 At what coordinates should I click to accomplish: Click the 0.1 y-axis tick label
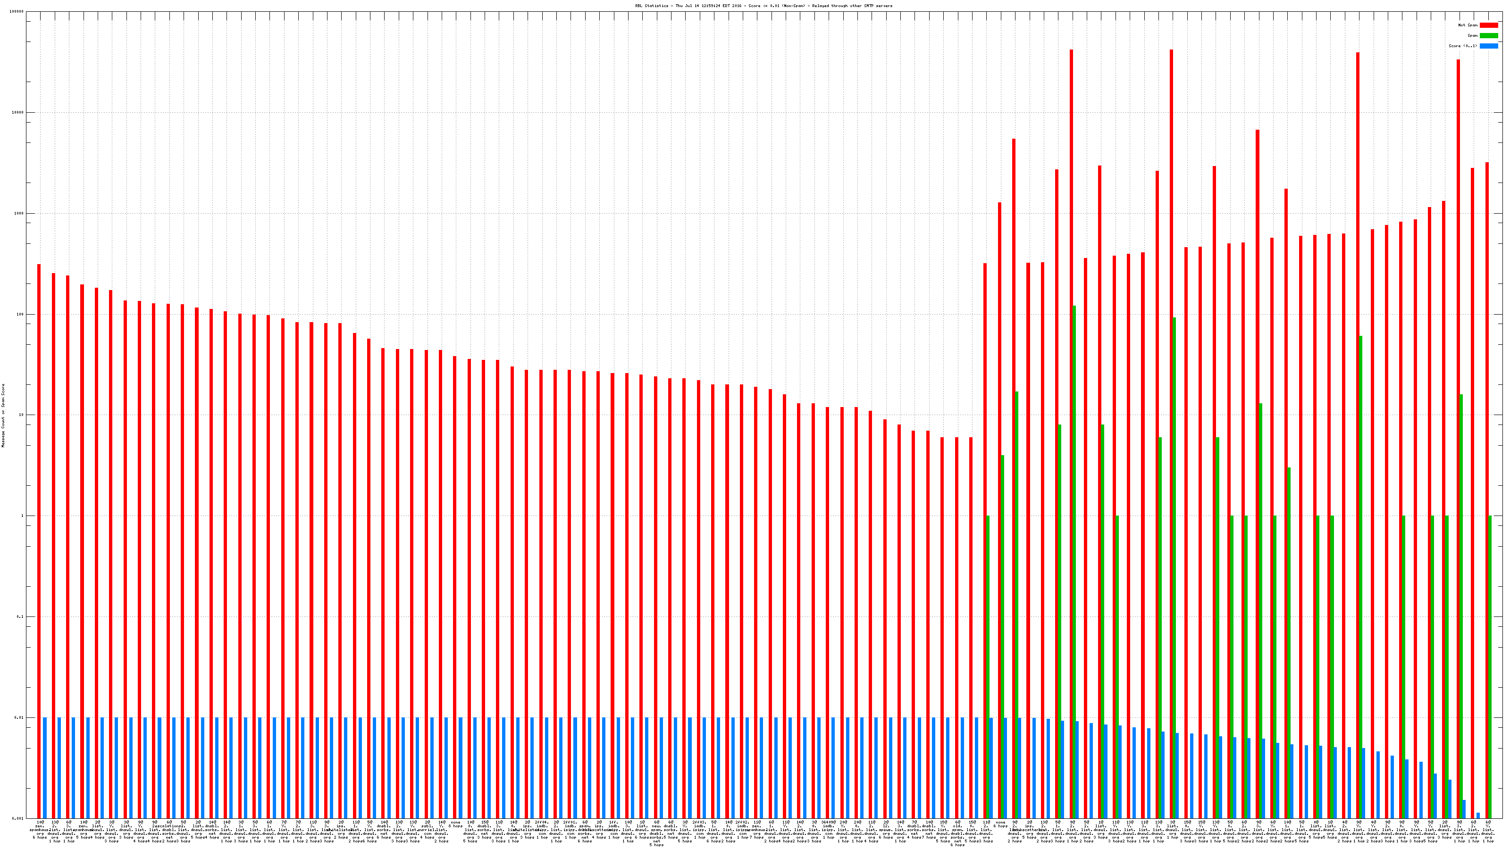[x=20, y=616]
